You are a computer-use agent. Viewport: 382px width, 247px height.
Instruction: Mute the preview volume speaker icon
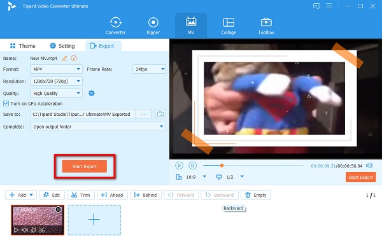[x=369, y=166]
